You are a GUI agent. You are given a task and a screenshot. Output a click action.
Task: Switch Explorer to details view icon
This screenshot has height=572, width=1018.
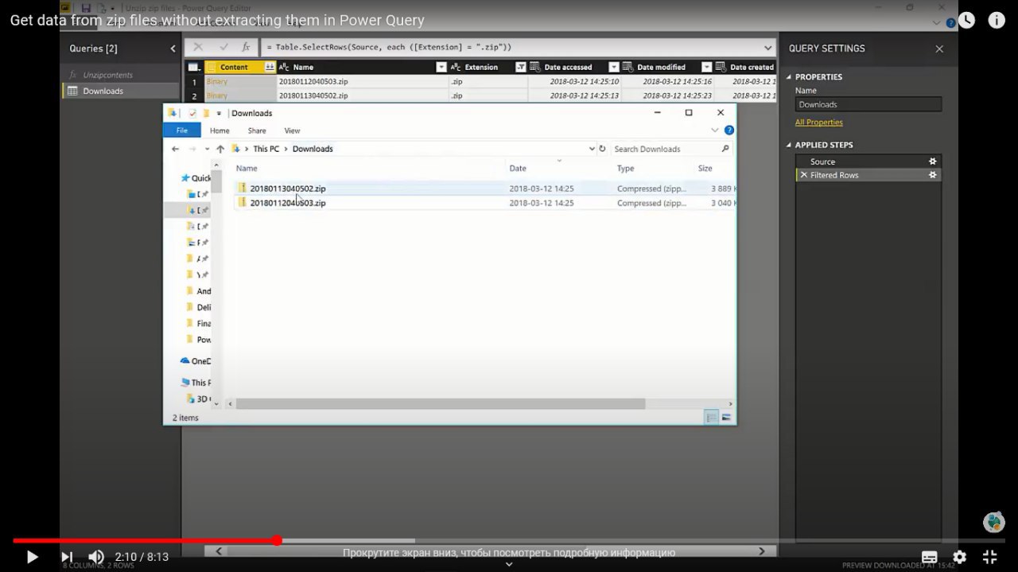point(712,417)
